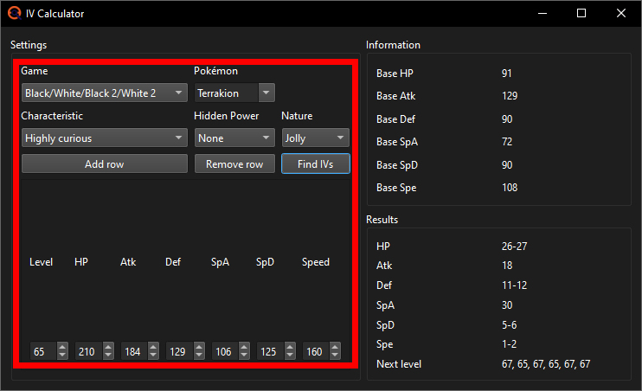Screen dimensions: 642x391
Task: Maximize the IV Calculator window
Action: coord(581,14)
